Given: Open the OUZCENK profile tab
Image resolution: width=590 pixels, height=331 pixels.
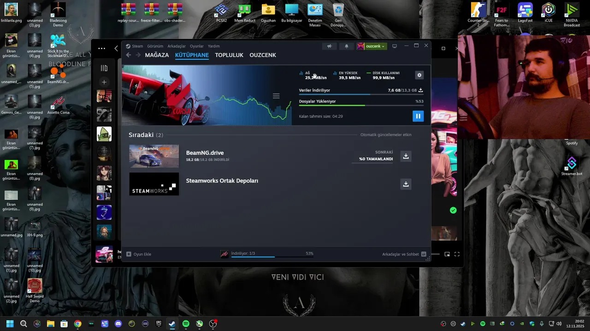Looking at the screenshot, I should point(263,55).
